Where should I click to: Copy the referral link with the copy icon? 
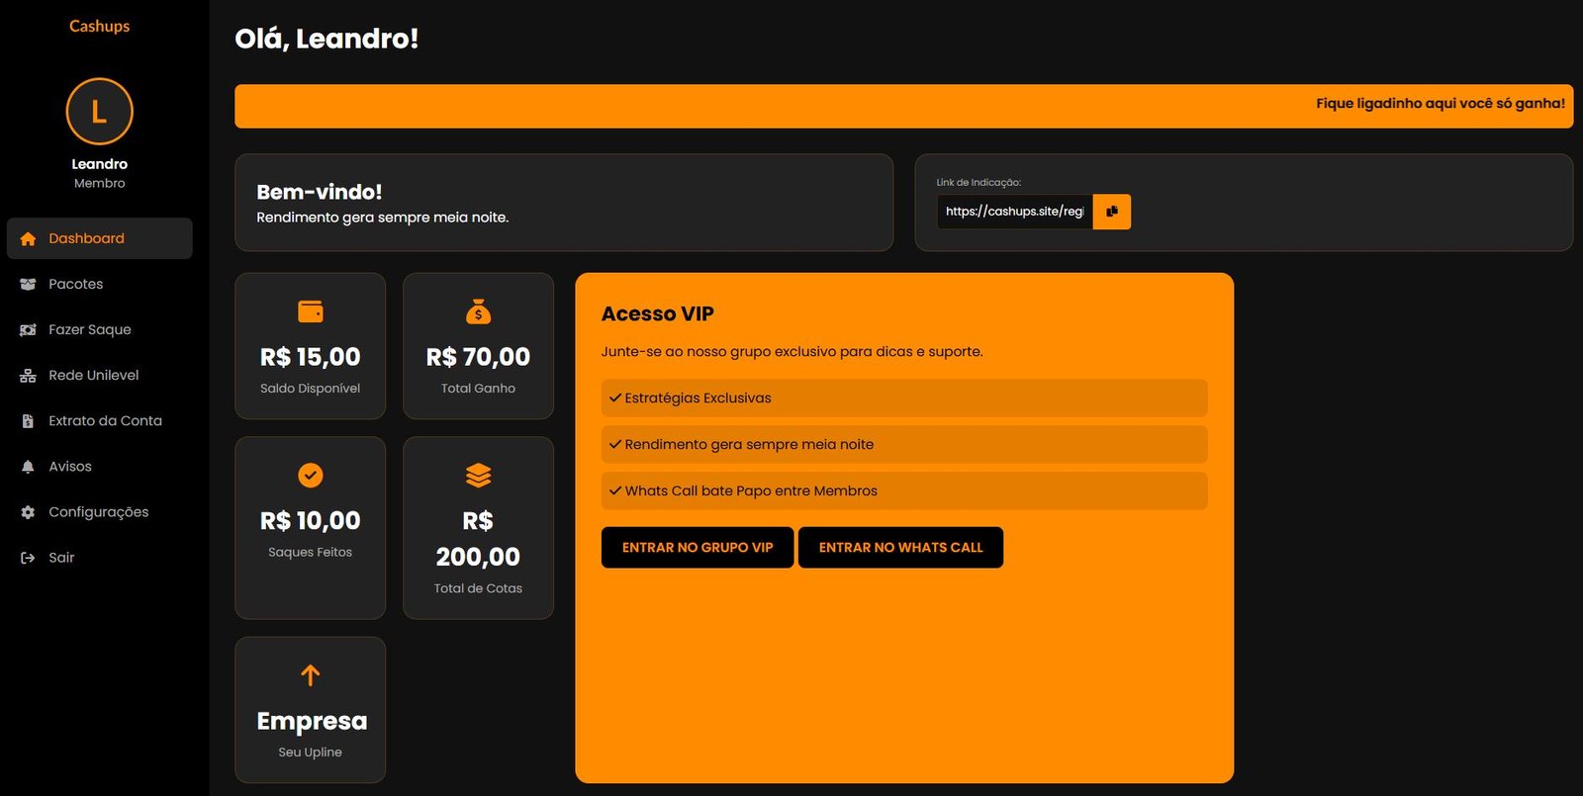[x=1111, y=211]
